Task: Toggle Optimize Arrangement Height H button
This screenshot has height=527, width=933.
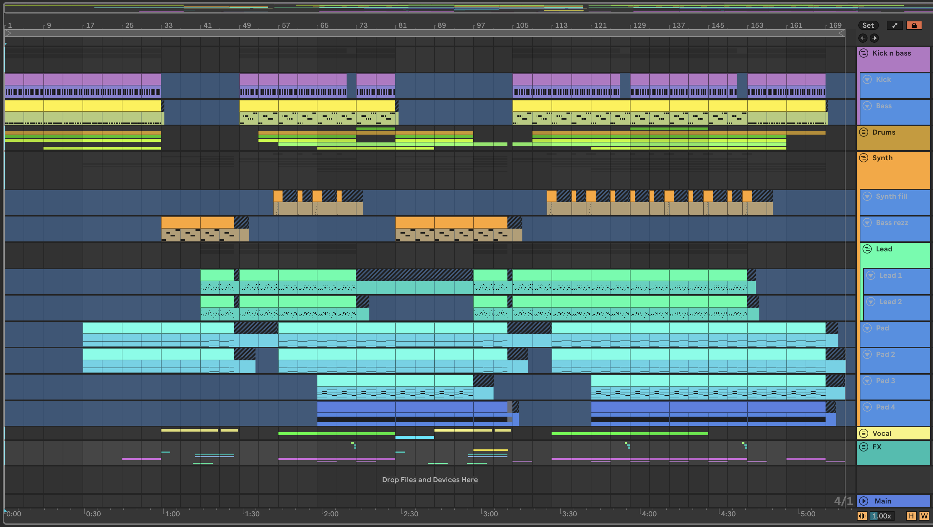Action: 911,516
